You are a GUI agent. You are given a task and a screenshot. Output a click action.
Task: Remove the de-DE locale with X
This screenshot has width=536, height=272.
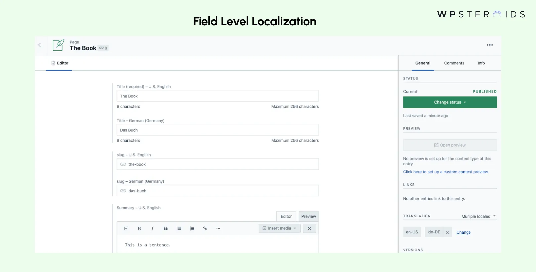[447, 232]
